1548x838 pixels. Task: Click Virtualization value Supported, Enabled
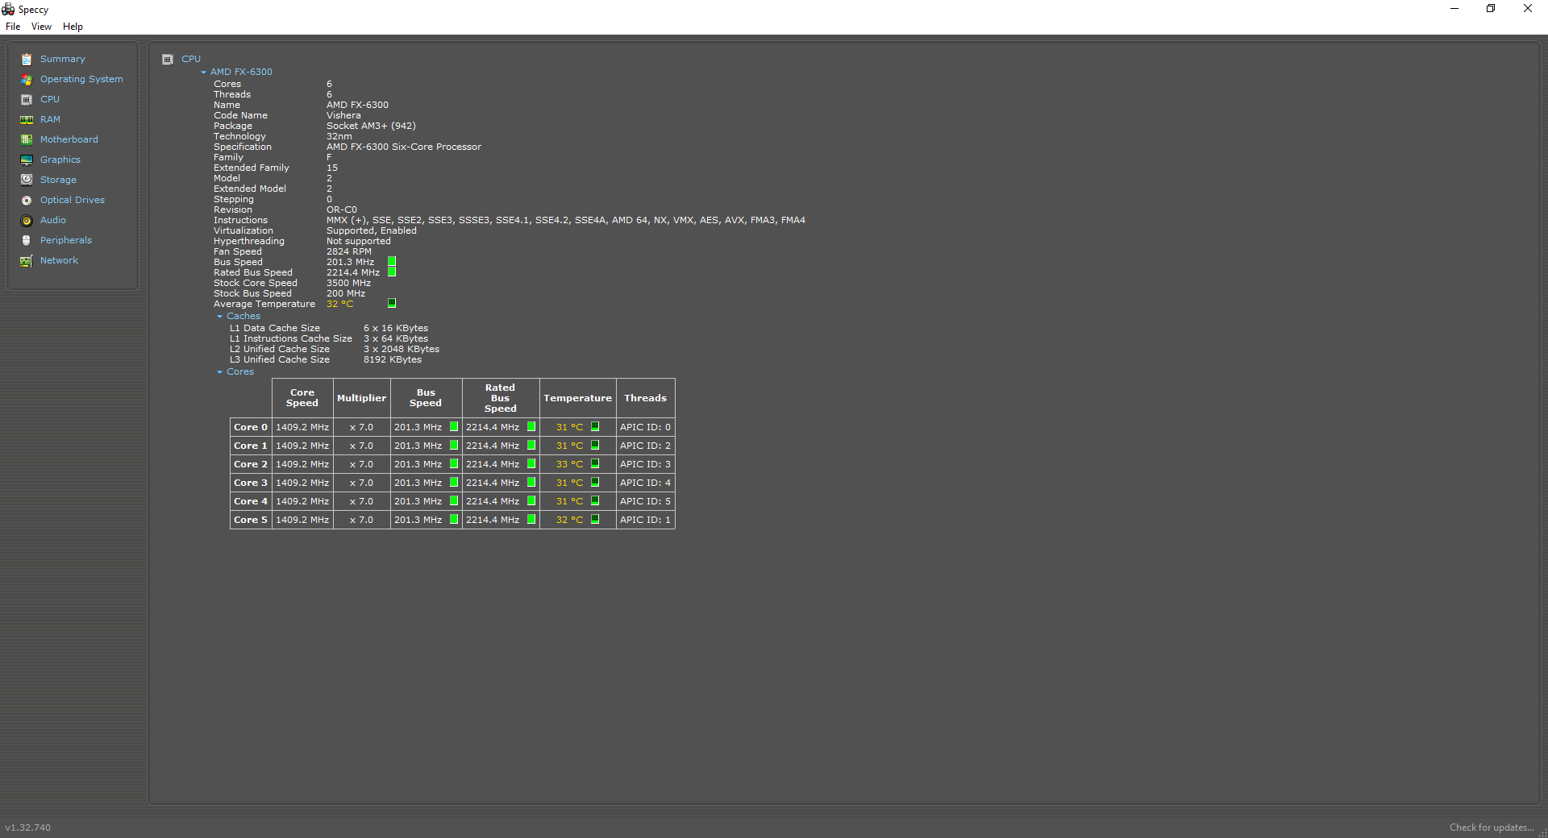[372, 230]
